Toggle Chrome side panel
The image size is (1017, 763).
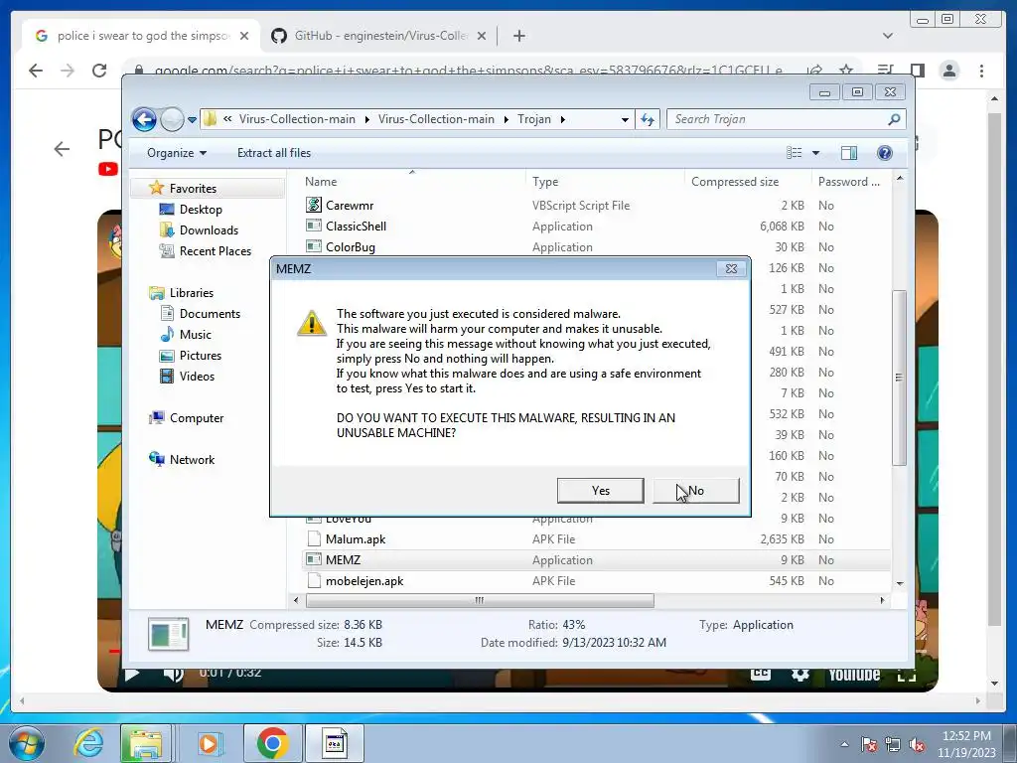(x=917, y=71)
